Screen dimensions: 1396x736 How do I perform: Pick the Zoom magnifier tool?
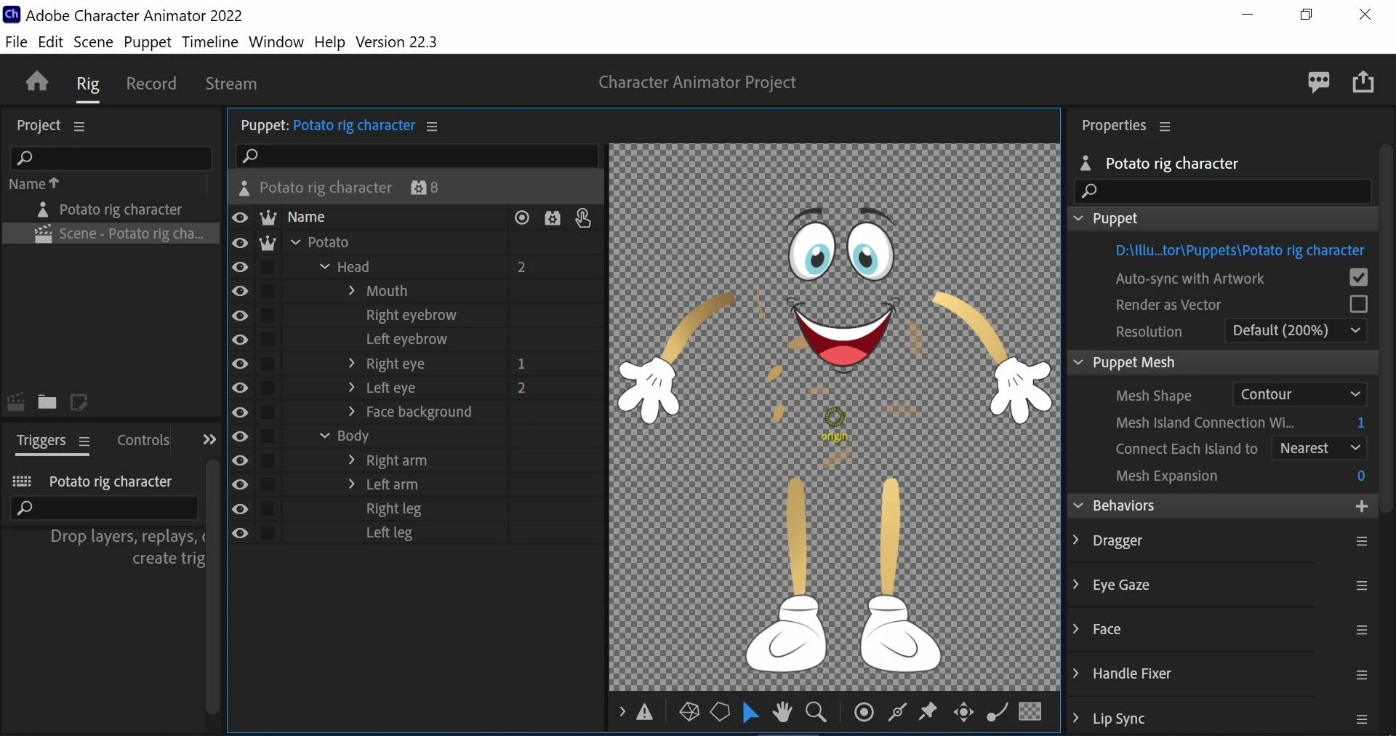(817, 712)
